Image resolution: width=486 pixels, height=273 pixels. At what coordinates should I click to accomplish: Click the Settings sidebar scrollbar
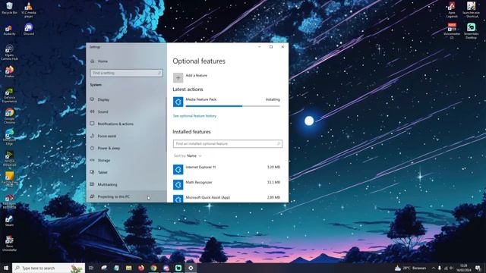166,124
